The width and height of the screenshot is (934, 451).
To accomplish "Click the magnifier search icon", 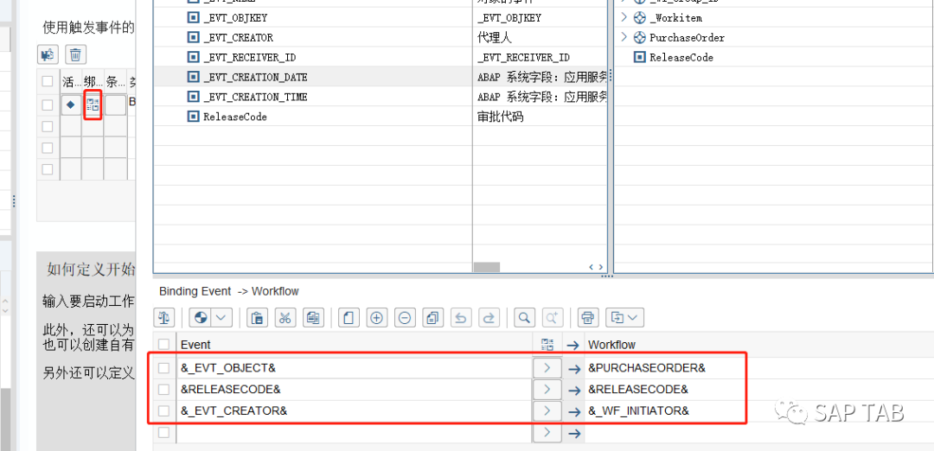I will 524,318.
